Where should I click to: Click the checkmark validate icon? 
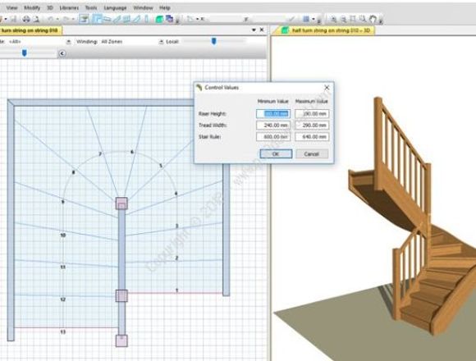coord(291,19)
